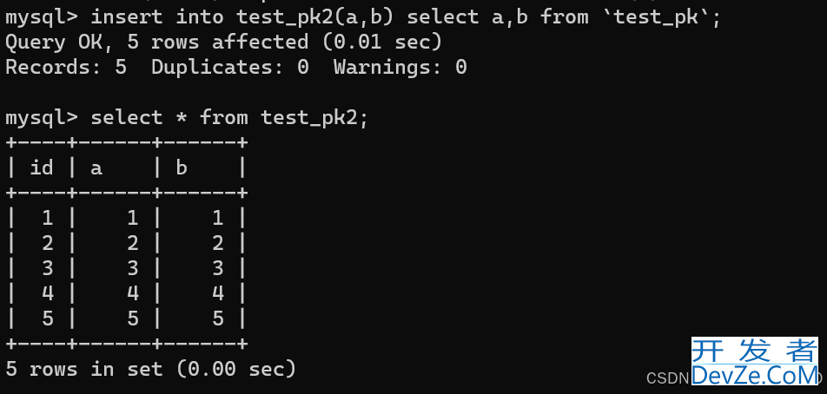Image resolution: width=827 pixels, height=394 pixels.
Task: Click the "Query OK, 5 rows affected" line
Action: pyautogui.click(x=223, y=42)
